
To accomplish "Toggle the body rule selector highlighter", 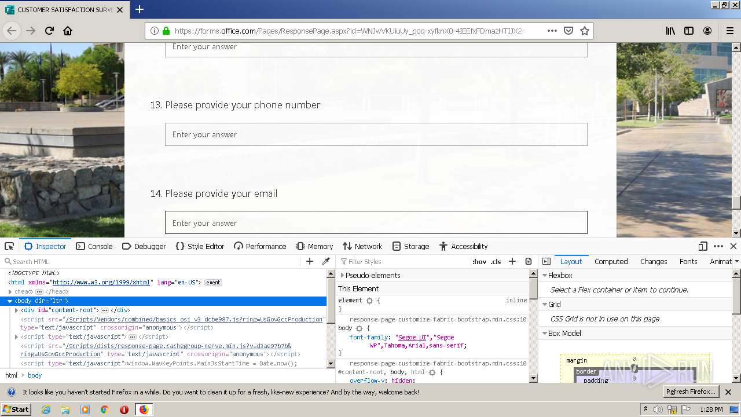I will click(x=359, y=328).
